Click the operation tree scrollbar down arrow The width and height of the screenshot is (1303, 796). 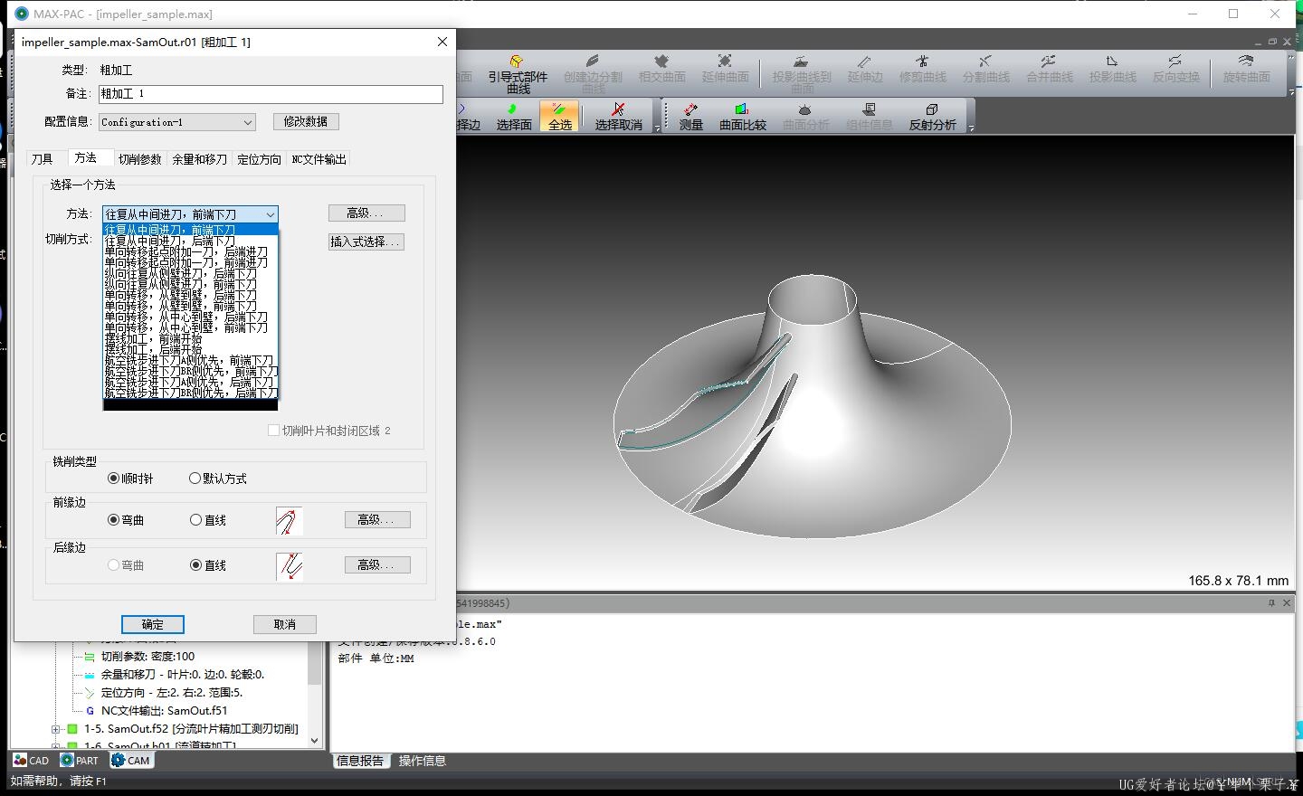coord(315,740)
